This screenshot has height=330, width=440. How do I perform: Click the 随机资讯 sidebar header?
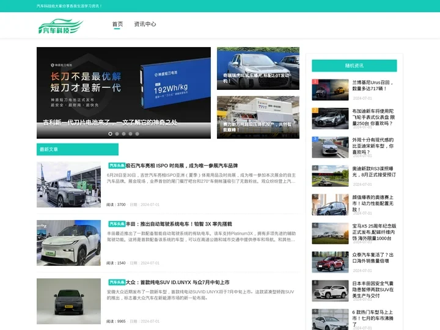pyautogui.click(x=354, y=65)
